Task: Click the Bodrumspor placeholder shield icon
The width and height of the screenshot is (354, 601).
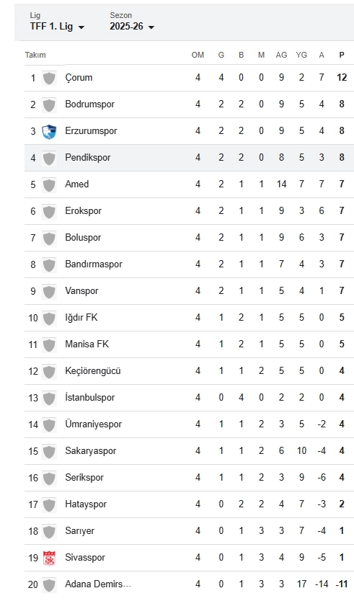Action: [49, 104]
